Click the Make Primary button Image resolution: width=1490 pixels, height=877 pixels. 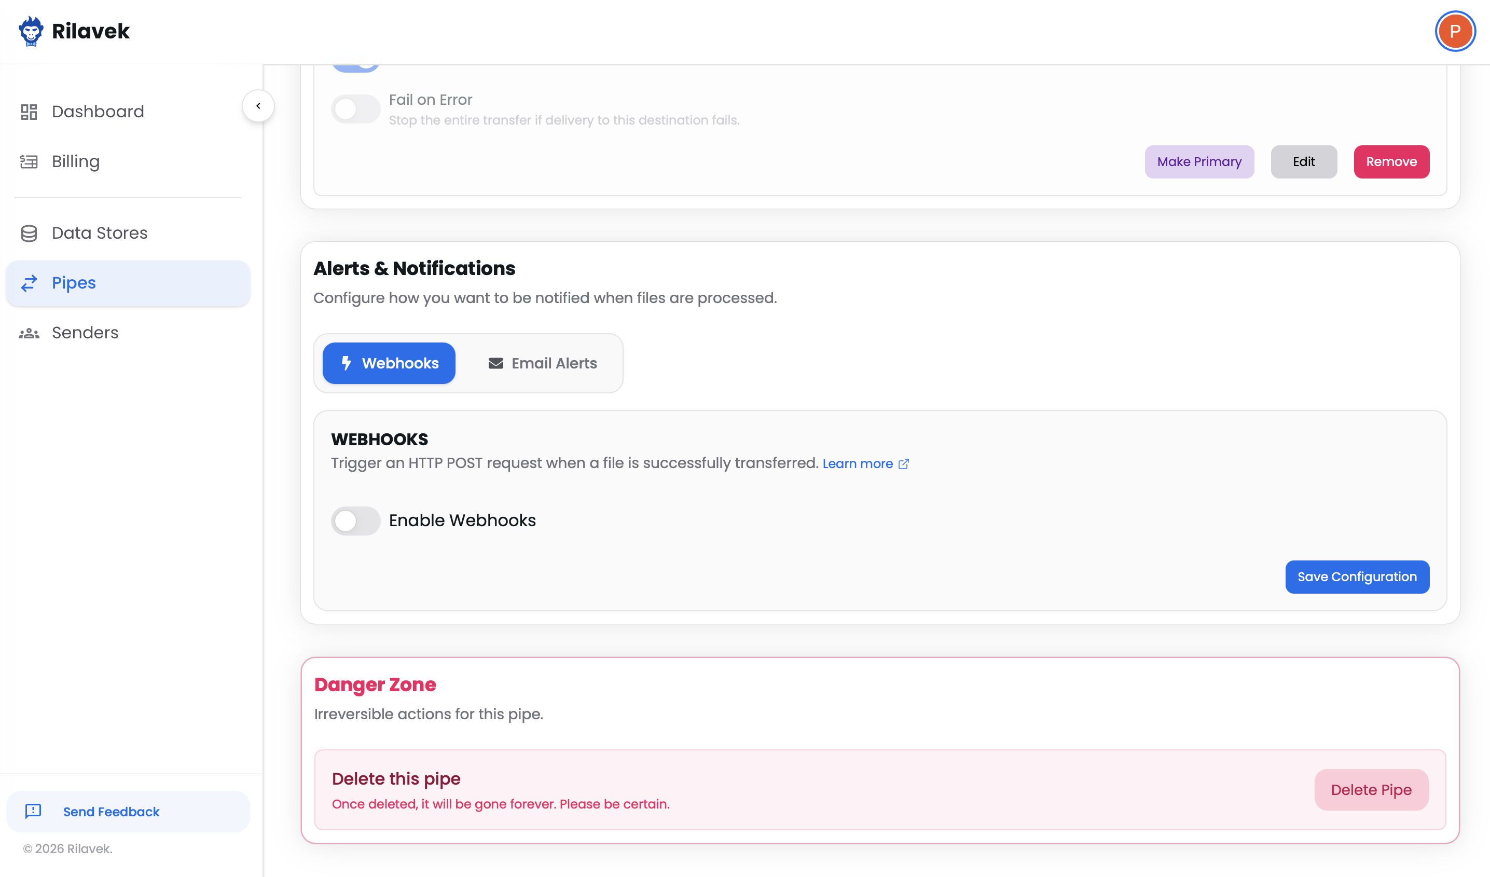pyautogui.click(x=1198, y=161)
